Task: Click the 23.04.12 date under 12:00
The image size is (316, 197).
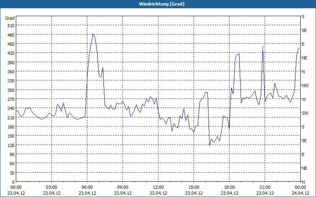Action: [x=158, y=193]
